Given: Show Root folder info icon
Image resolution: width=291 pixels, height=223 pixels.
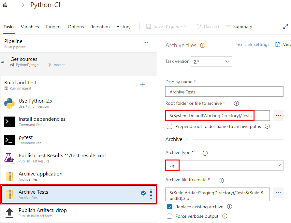Looking at the screenshot, I should point(236,104).
